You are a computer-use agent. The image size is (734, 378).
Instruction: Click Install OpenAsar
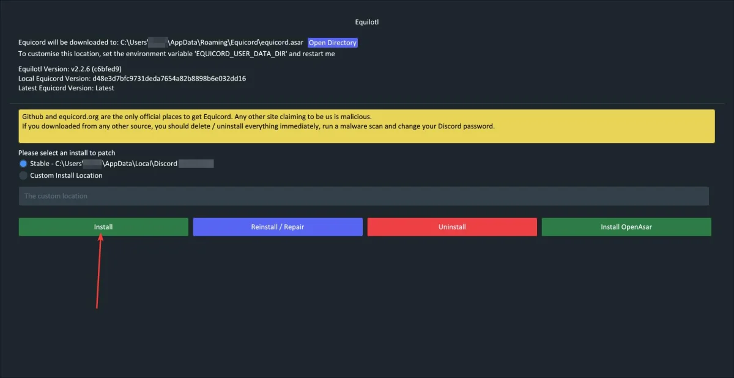[626, 227]
